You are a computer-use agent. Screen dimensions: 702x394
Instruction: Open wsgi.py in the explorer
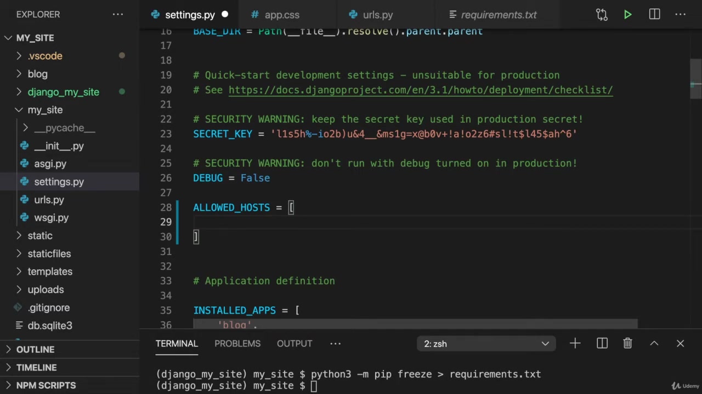[x=51, y=218]
